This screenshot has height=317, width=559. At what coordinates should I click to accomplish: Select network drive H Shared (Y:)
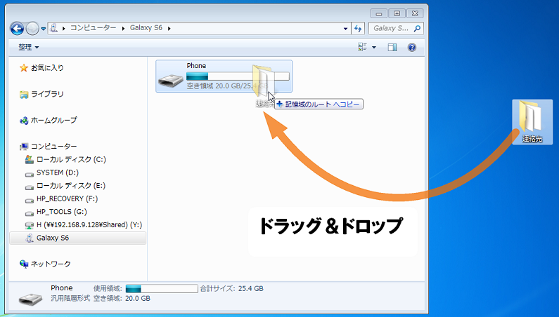coord(89,225)
